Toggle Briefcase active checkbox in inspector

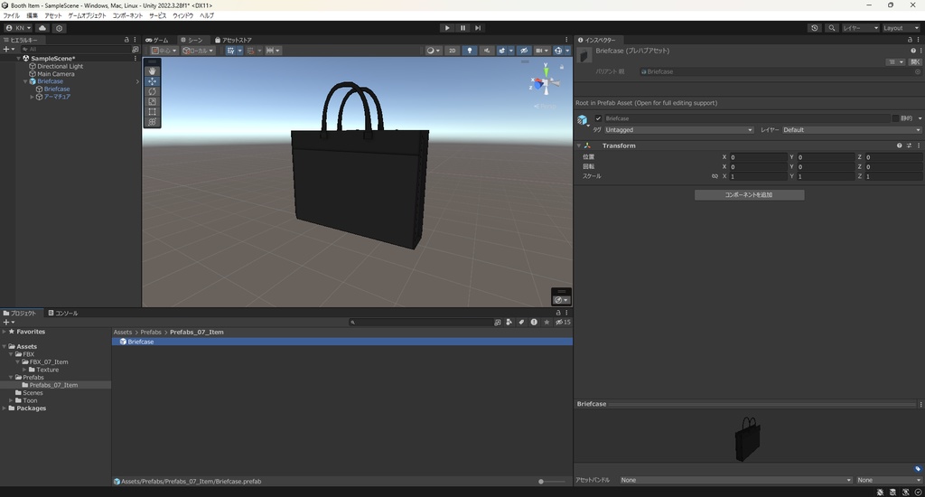[598, 118]
